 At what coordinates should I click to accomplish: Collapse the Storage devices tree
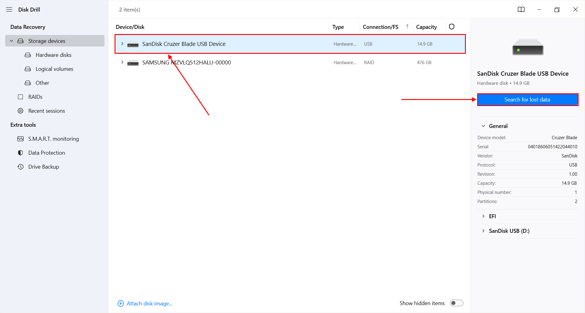tap(12, 41)
